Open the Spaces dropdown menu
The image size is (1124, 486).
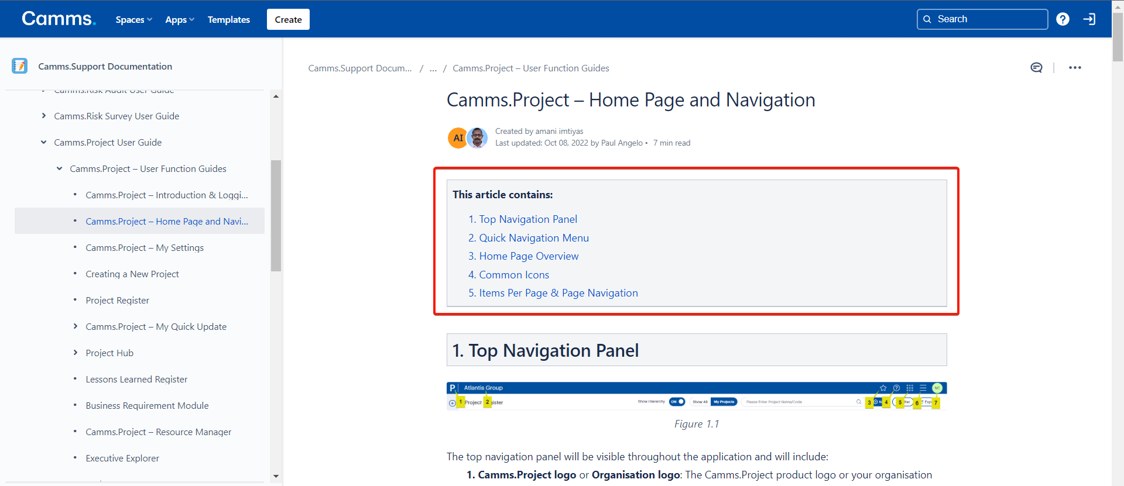133,19
